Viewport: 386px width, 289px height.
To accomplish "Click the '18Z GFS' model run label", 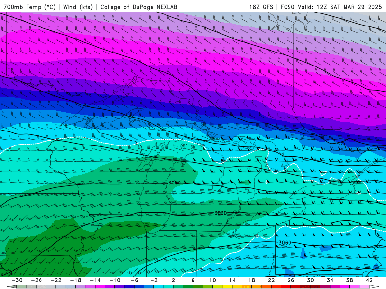I will (261, 7).
